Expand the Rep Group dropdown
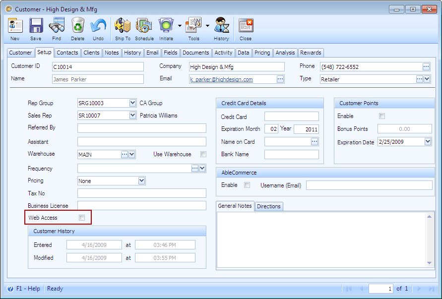 tap(133, 103)
